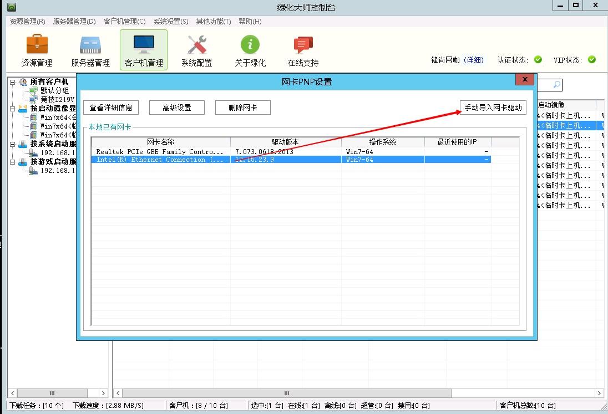Click the 查看详细信息 button

(111, 108)
